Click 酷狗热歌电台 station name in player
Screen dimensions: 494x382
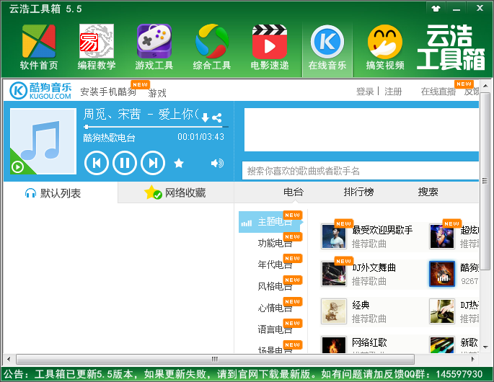point(109,138)
